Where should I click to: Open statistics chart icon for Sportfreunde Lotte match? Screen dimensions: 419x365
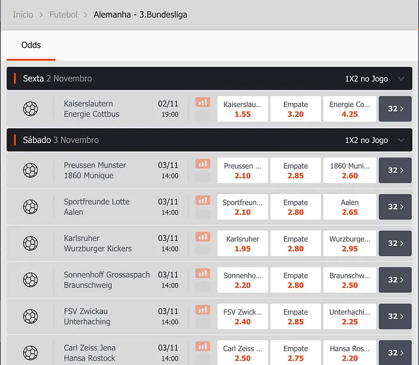point(203,200)
